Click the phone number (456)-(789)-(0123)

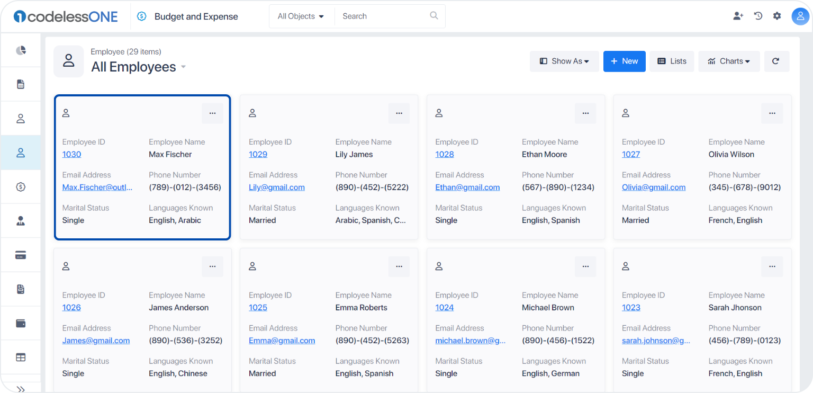745,341
